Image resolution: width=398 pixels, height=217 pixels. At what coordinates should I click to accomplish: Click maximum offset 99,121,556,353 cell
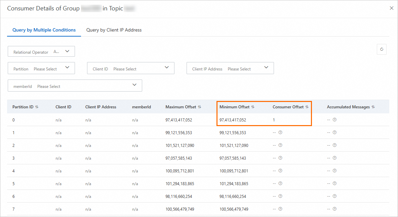coord(179,133)
